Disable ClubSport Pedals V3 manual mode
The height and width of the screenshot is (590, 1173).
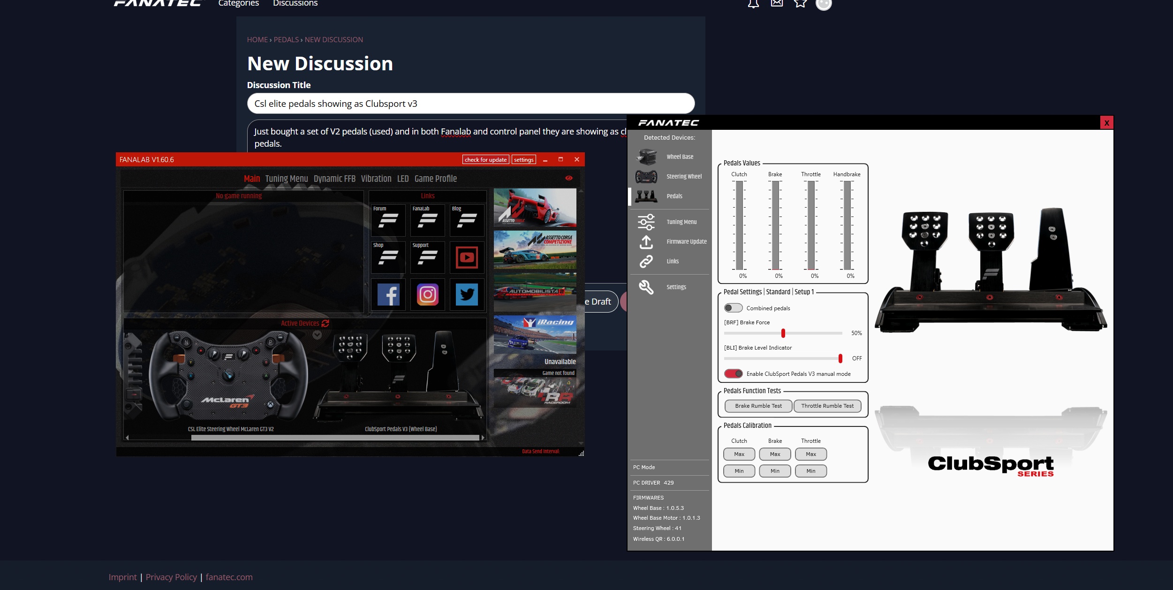click(x=733, y=373)
